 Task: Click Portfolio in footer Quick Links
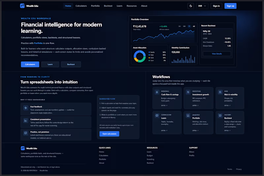click(x=103, y=159)
